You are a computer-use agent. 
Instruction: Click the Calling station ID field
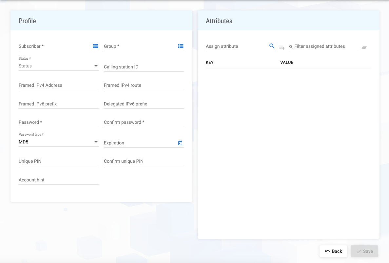tap(144, 67)
